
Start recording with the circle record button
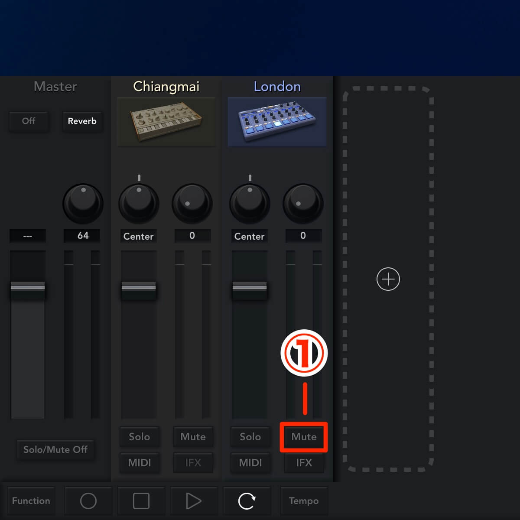click(x=88, y=501)
